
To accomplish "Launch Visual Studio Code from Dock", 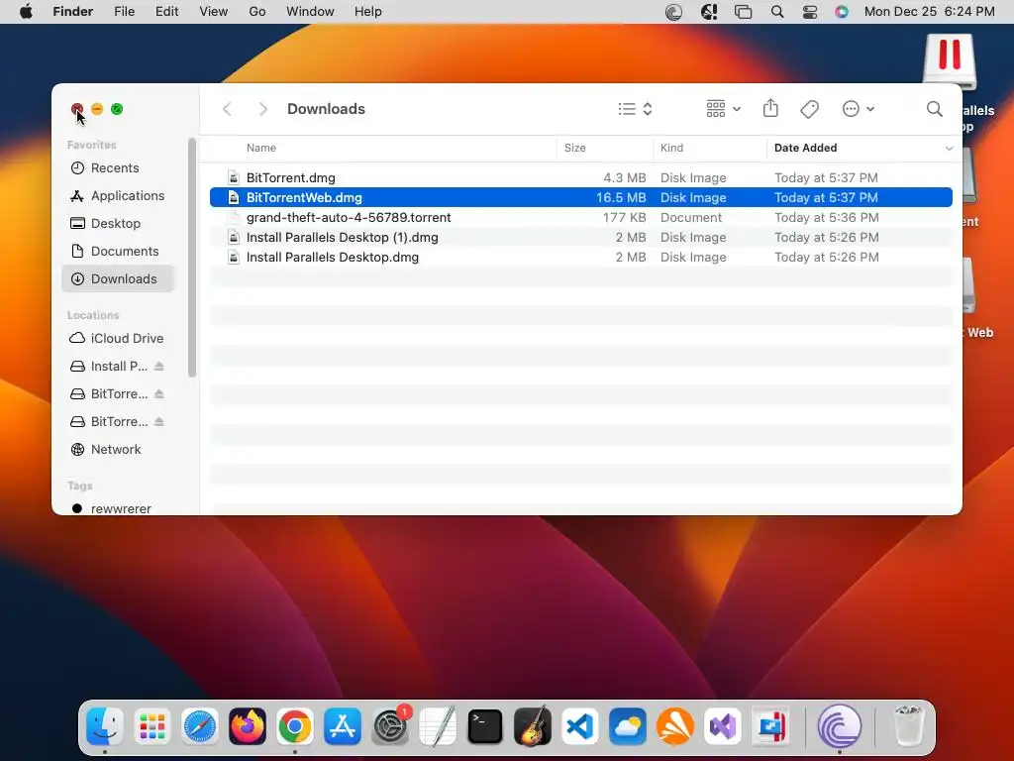I will (580, 726).
